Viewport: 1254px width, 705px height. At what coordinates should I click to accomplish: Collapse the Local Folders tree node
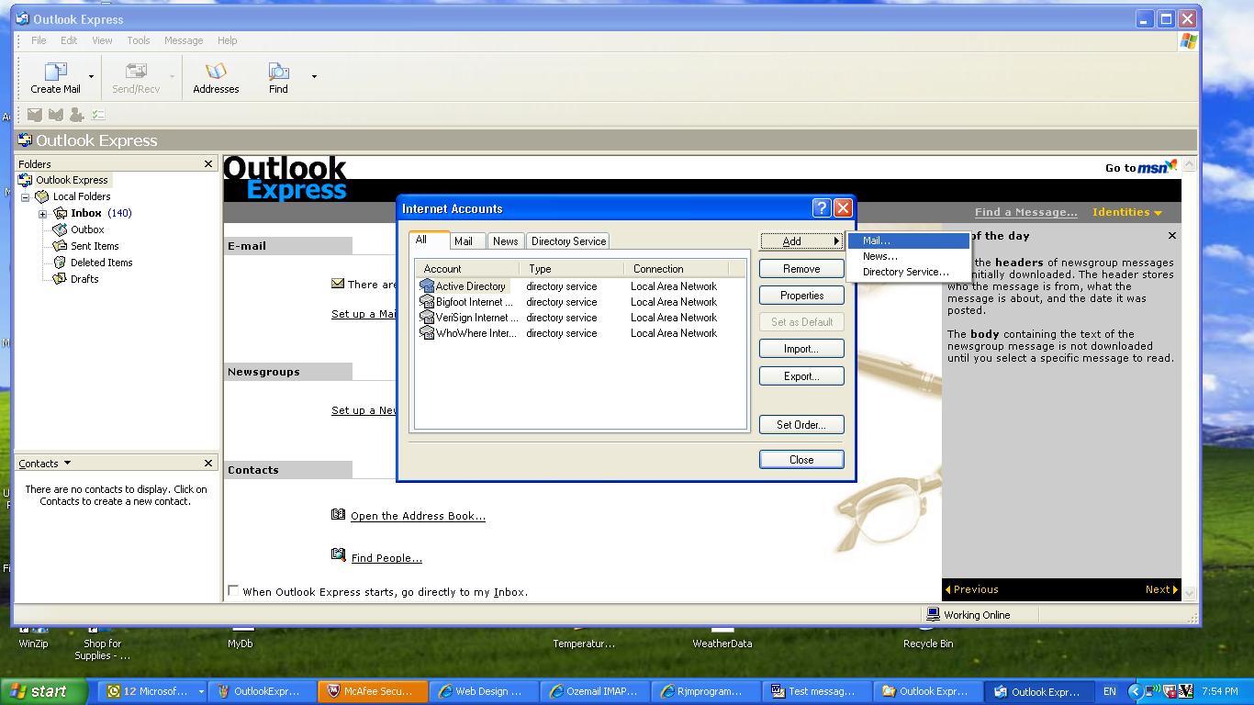click(x=26, y=197)
